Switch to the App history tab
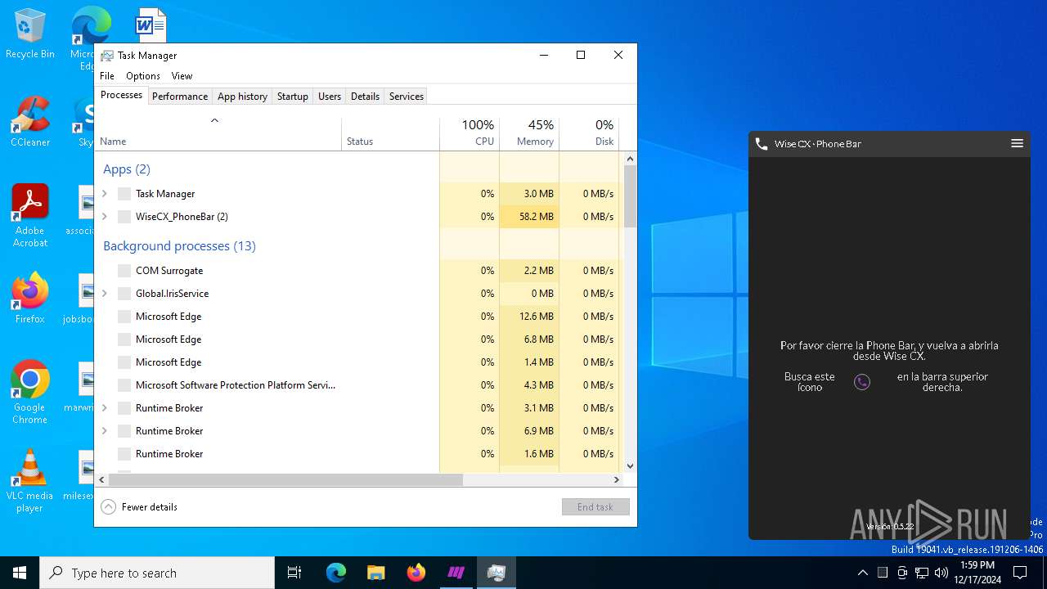The height and width of the screenshot is (589, 1047). point(242,96)
